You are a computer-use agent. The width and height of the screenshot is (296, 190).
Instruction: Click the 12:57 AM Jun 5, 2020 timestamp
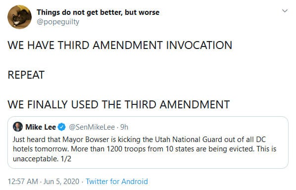(44, 182)
